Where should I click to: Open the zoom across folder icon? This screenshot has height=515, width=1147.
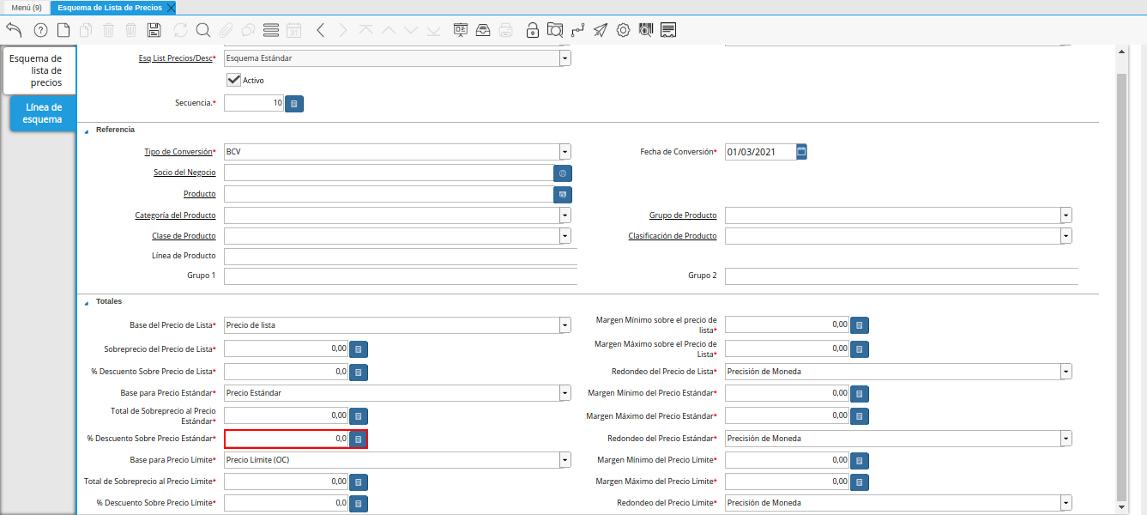pyautogui.click(x=555, y=30)
